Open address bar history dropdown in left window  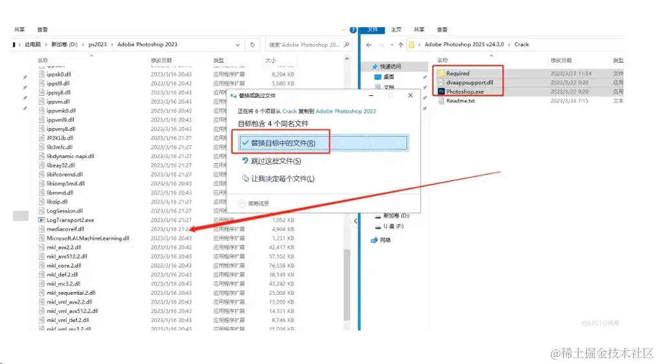tap(237, 45)
